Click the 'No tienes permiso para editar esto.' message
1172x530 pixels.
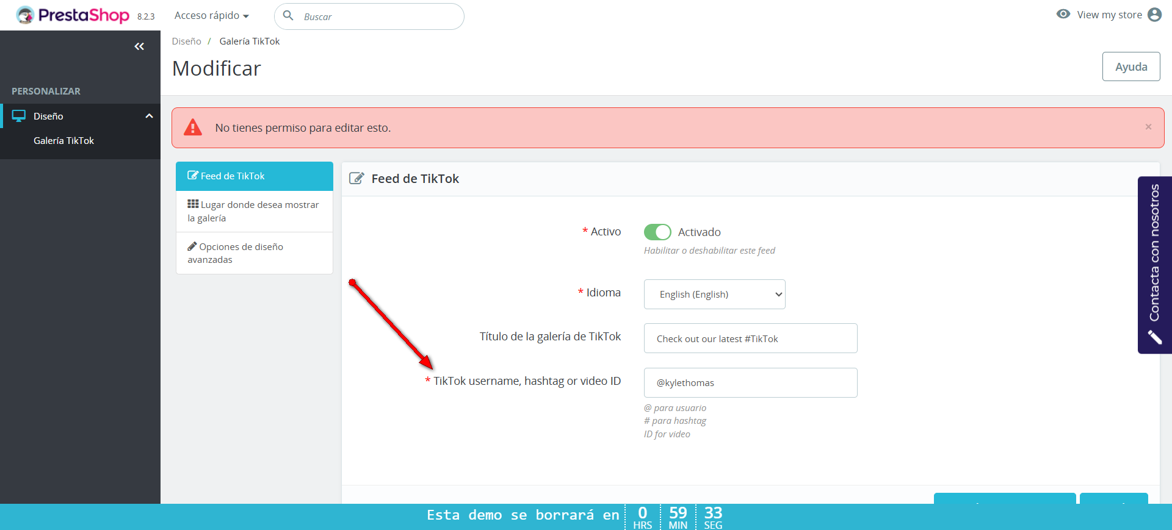coord(303,128)
